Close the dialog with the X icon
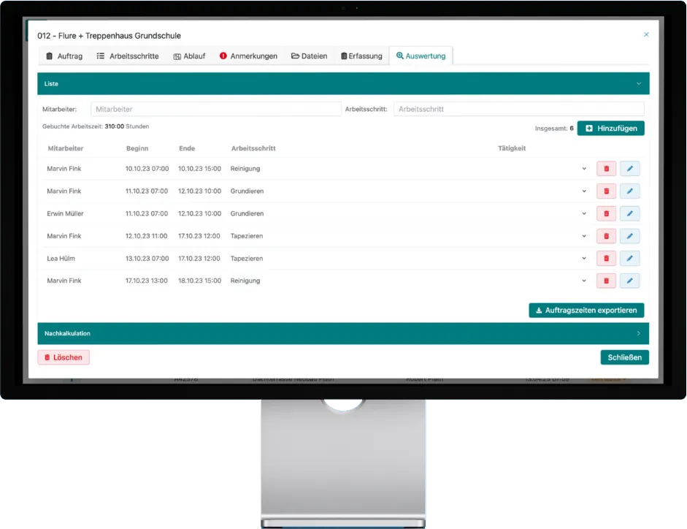 pyautogui.click(x=645, y=34)
